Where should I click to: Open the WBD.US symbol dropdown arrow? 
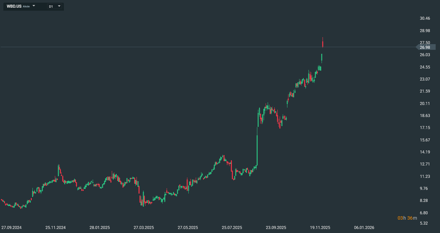point(34,6)
